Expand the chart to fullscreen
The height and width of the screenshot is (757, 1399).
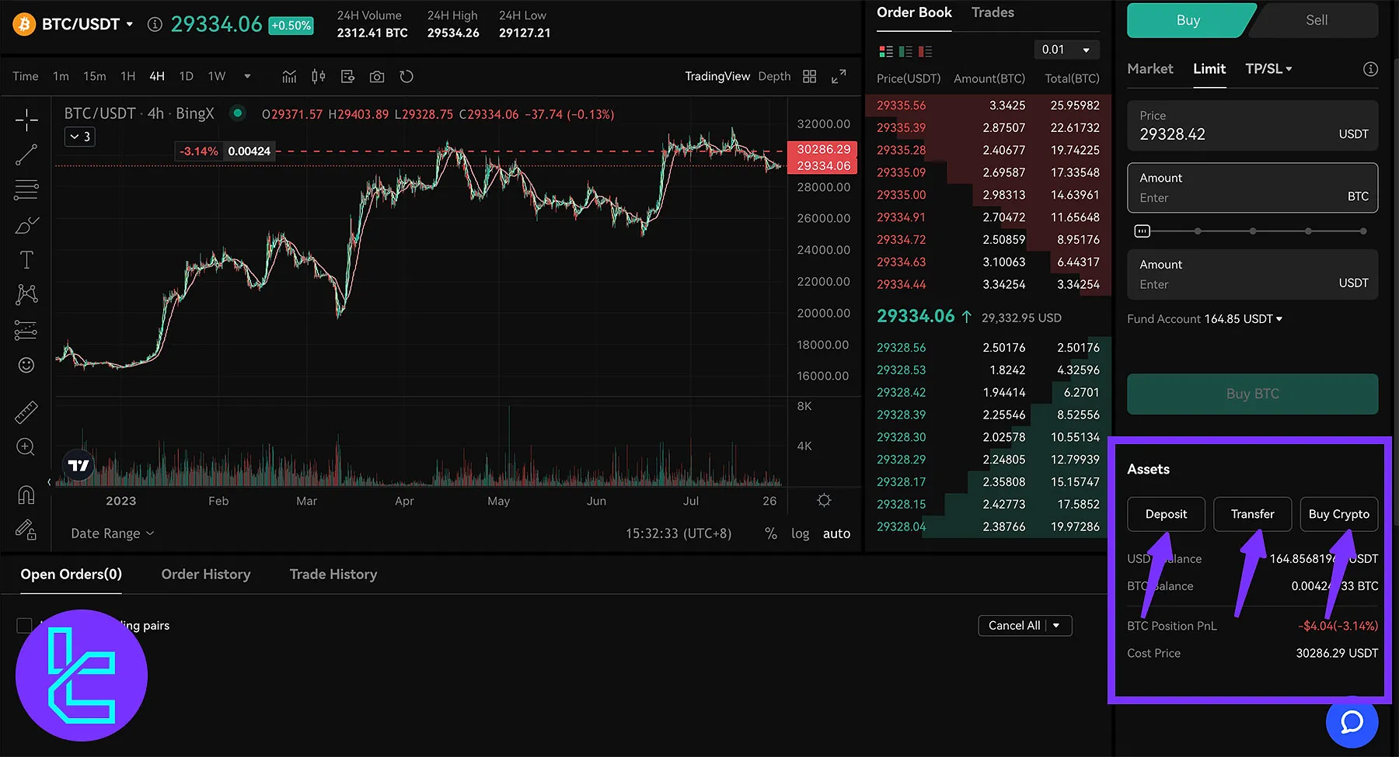pyautogui.click(x=839, y=76)
